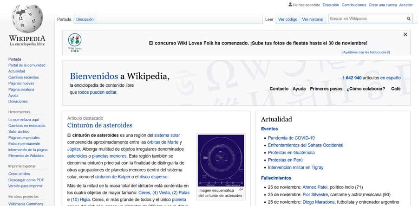The height and width of the screenshot is (206, 418).
Task: Open Protestas en Perú
Action: [285, 160]
